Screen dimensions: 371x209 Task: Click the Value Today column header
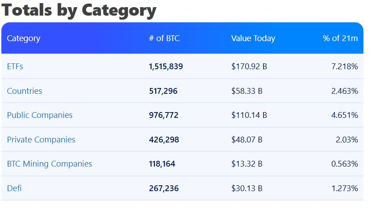point(253,38)
